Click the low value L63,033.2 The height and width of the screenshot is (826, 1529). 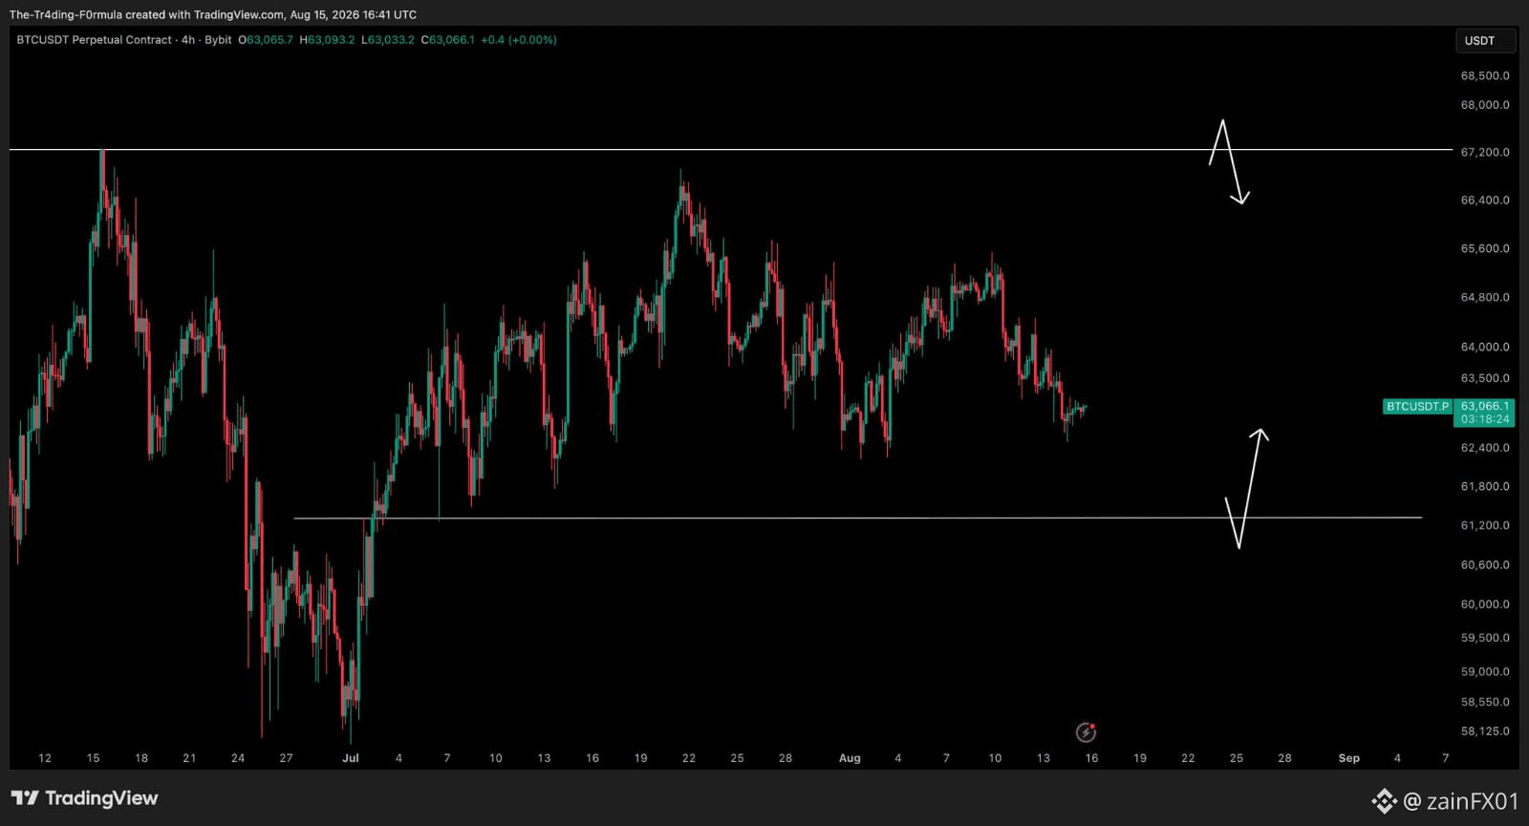[x=388, y=40]
